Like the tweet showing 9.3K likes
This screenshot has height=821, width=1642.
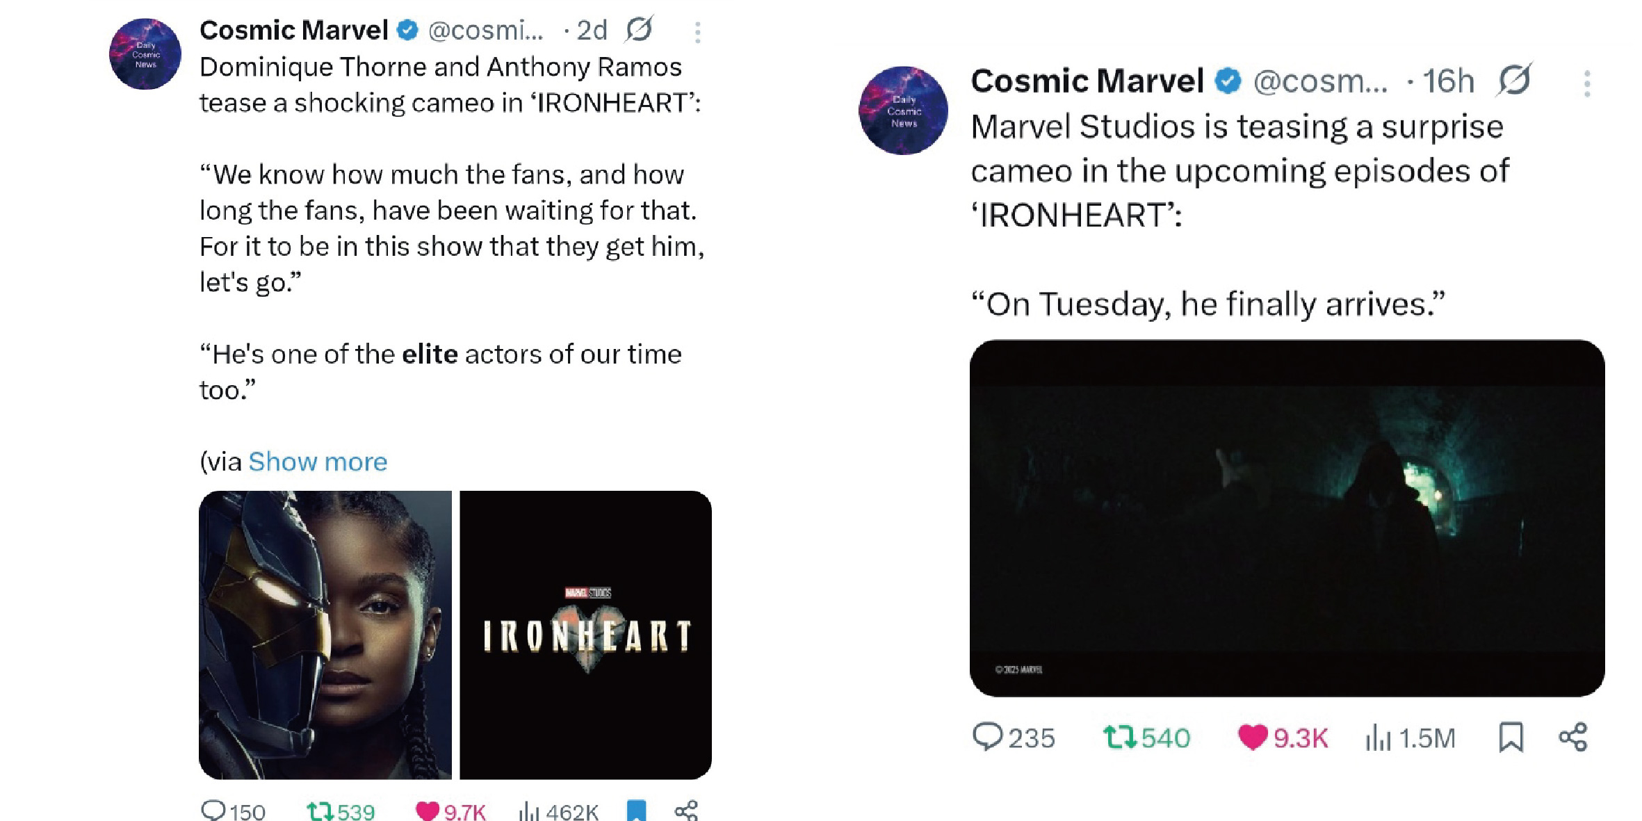click(x=1253, y=737)
